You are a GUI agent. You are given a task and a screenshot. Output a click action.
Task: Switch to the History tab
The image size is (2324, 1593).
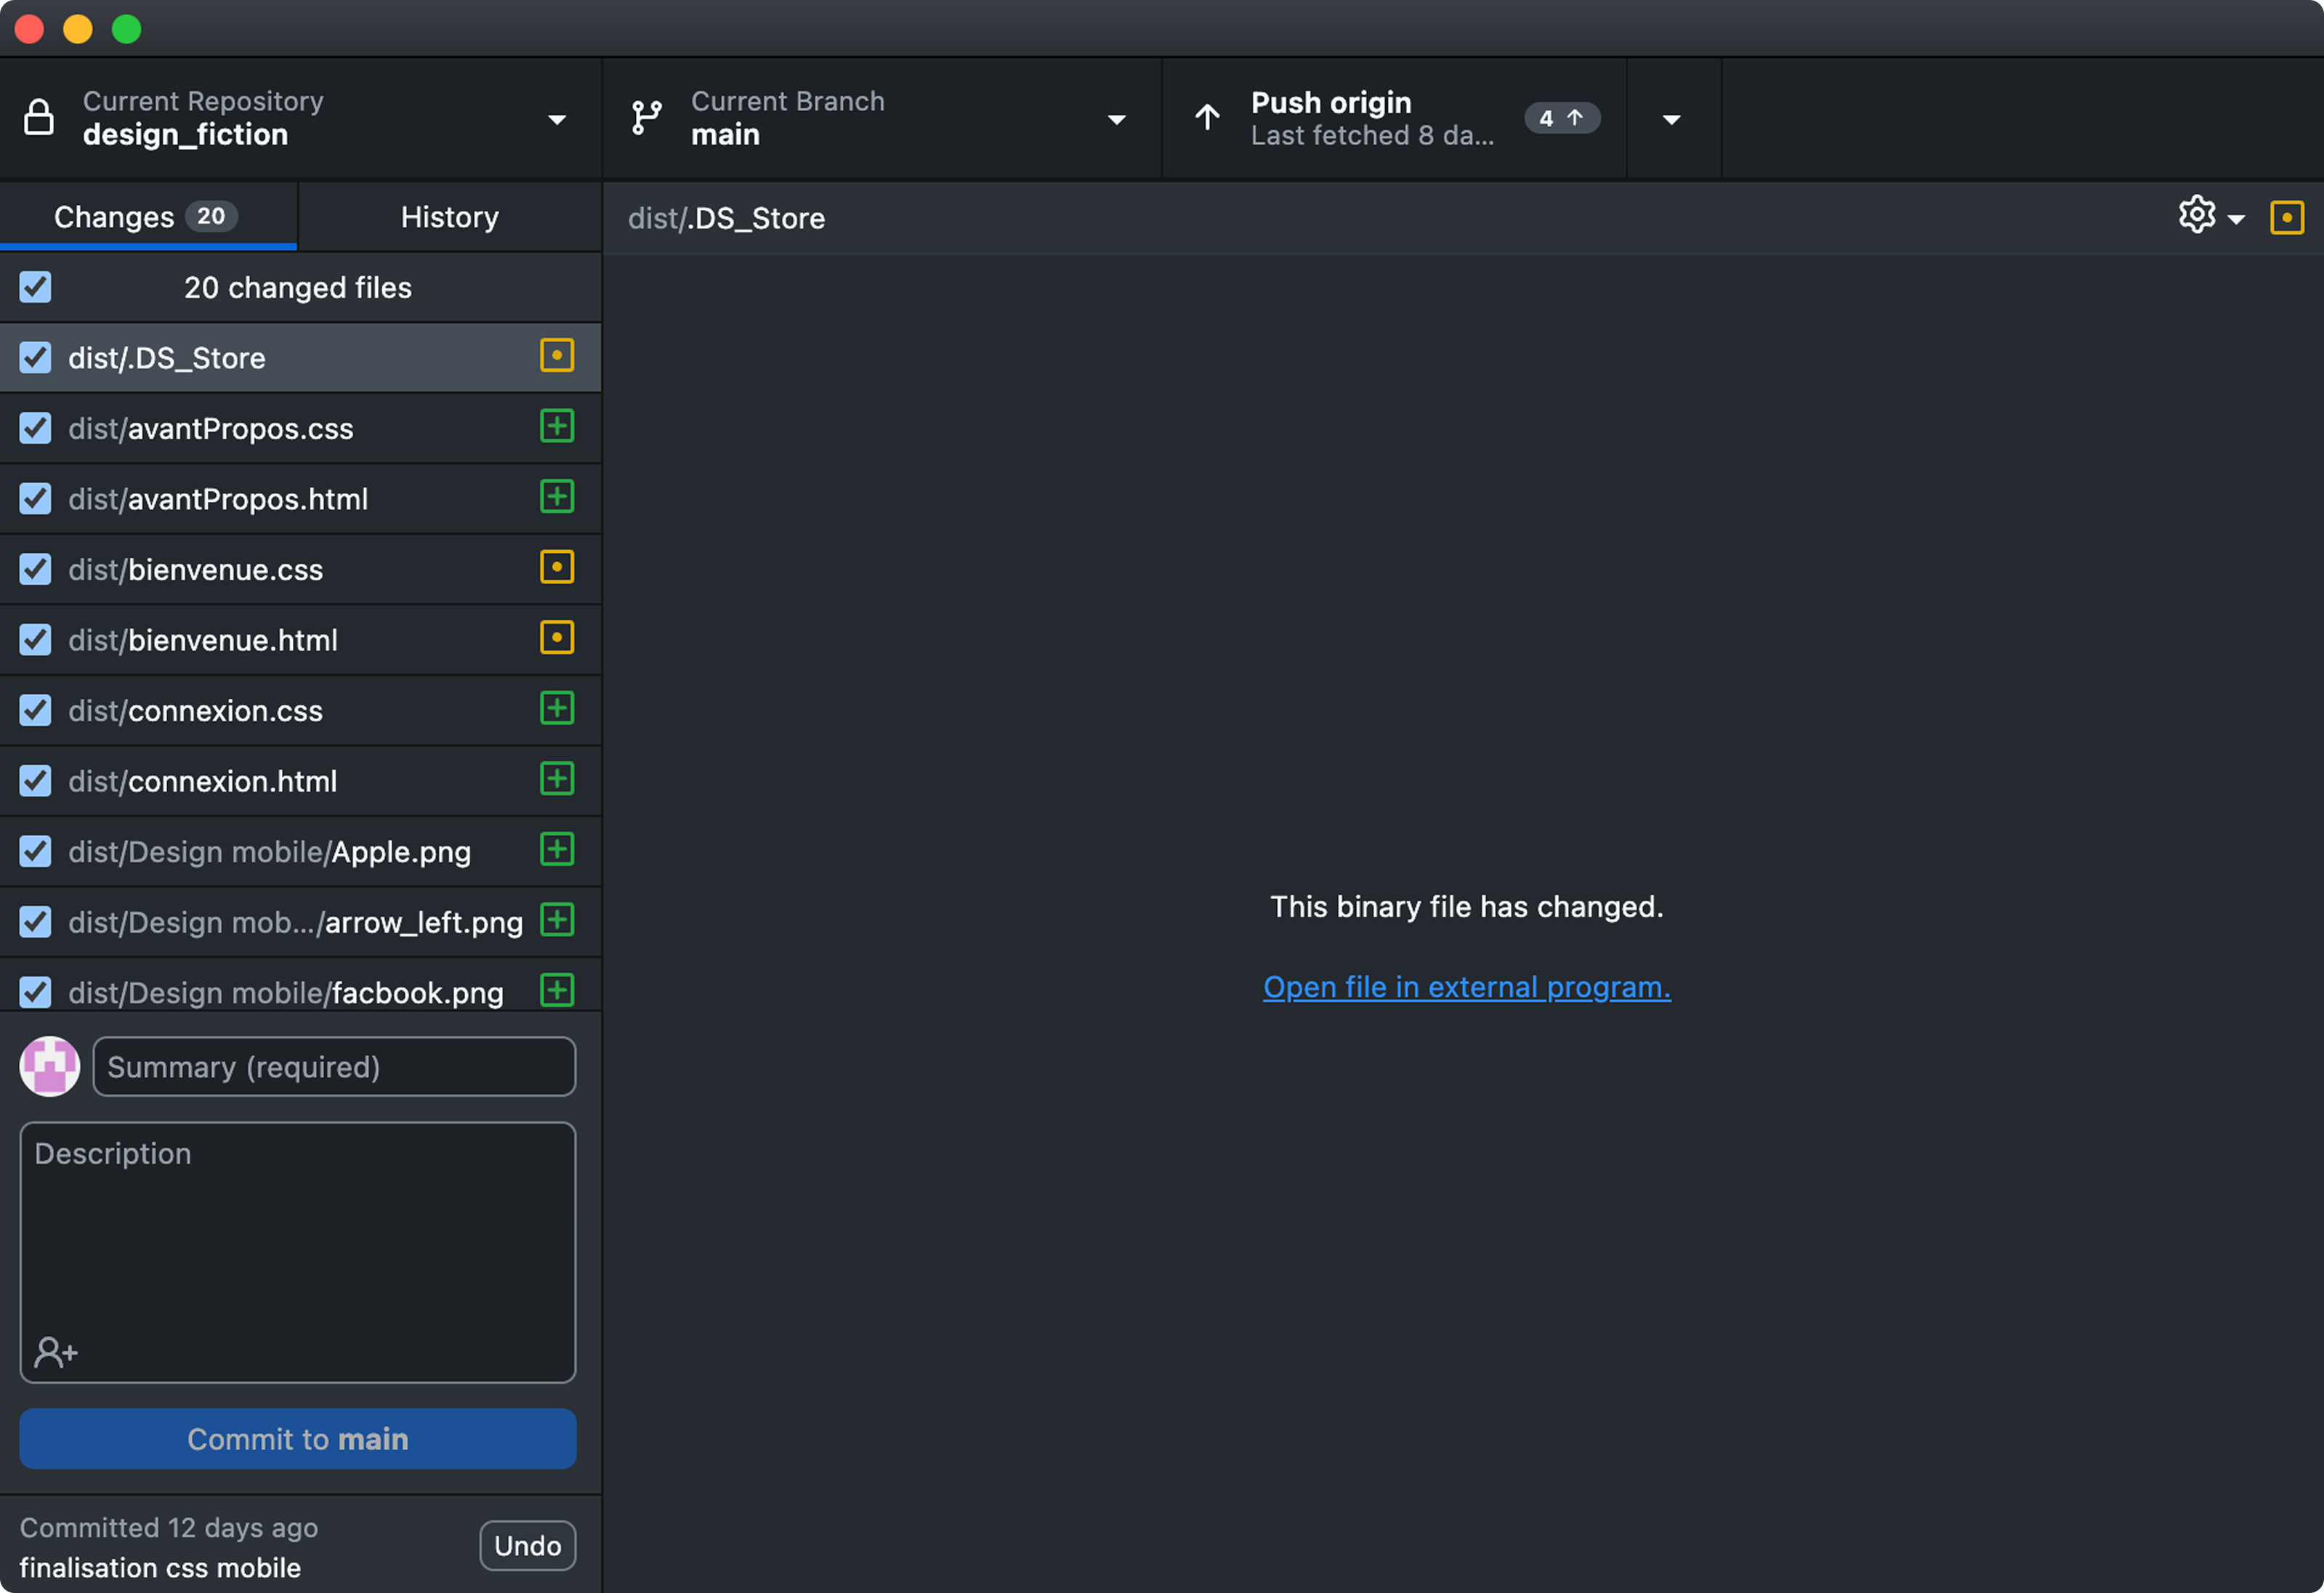pyautogui.click(x=449, y=216)
